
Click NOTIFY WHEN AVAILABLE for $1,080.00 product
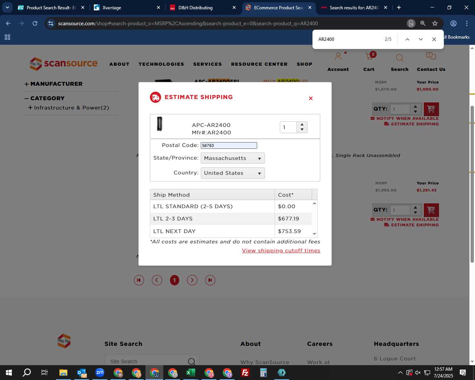click(404, 118)
